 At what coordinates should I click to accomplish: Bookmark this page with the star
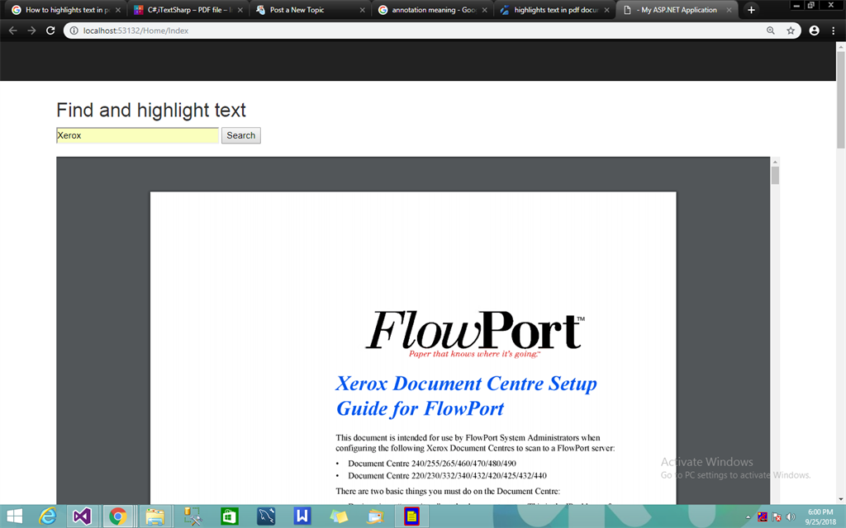coord(791,31)
